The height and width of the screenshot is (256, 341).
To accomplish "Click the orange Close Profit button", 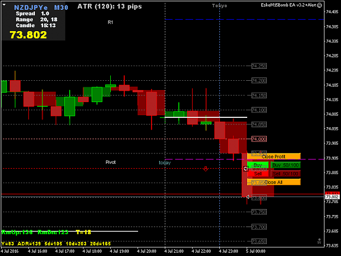I will [274, 157].
